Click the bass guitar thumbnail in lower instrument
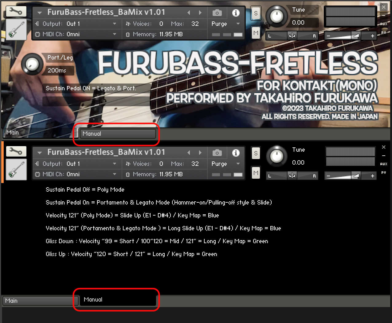 point(16,169)
